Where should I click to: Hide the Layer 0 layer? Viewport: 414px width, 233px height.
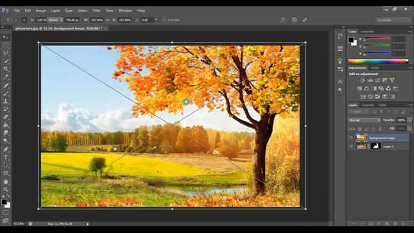coord(351,146)
